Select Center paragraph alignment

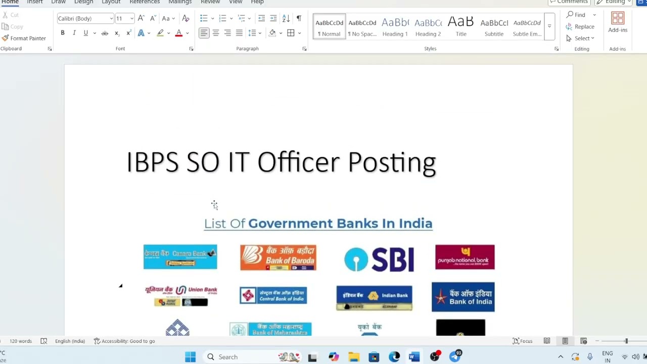(215, 33)
